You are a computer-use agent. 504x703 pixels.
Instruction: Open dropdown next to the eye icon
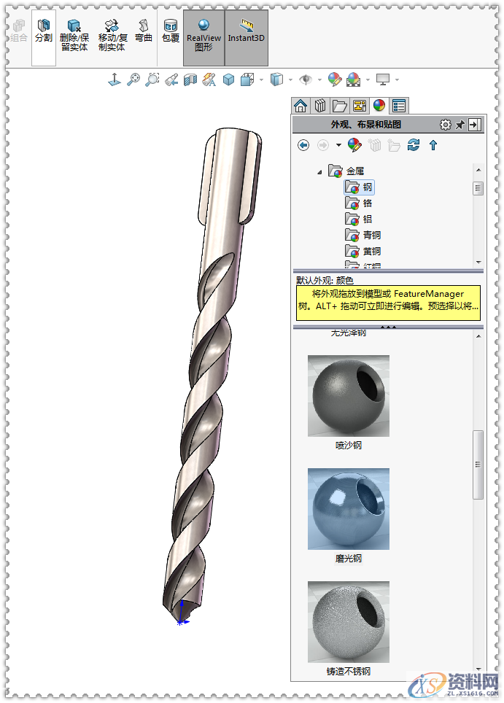coord(319,80)
